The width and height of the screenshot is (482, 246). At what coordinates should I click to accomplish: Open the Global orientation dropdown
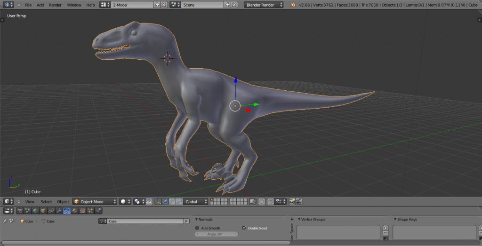coord(195,201)
